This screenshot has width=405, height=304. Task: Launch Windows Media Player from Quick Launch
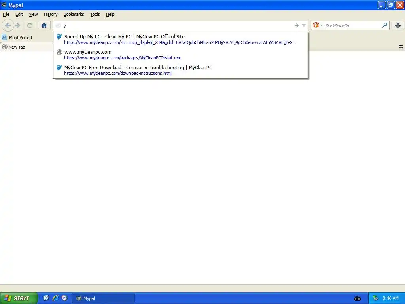tap(64, 298)
